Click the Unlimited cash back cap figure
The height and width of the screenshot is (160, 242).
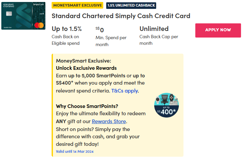click(x=154, y=29)
